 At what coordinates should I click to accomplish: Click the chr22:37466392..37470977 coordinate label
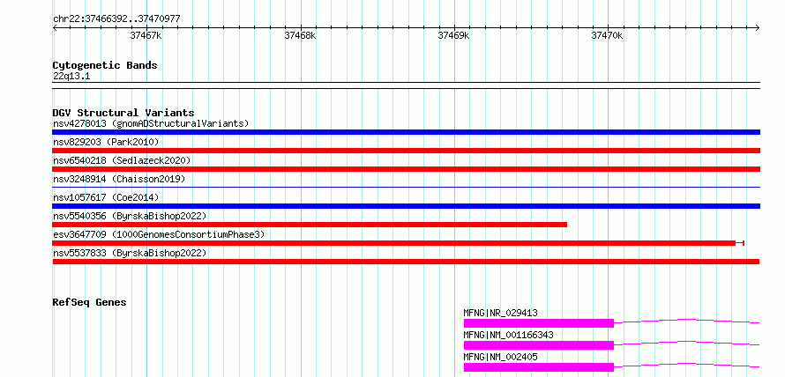(x=116, y=19)
